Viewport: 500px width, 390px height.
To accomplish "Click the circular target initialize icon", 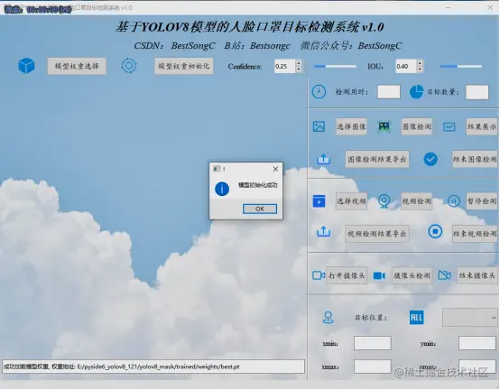I will pyautogui.click(x=129, y=66).
